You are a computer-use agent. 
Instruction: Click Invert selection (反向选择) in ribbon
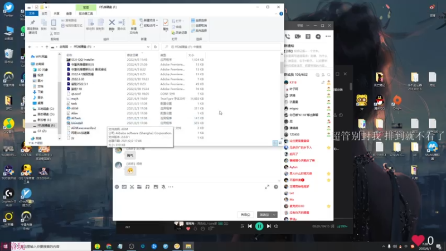click(x=199, y=31)
